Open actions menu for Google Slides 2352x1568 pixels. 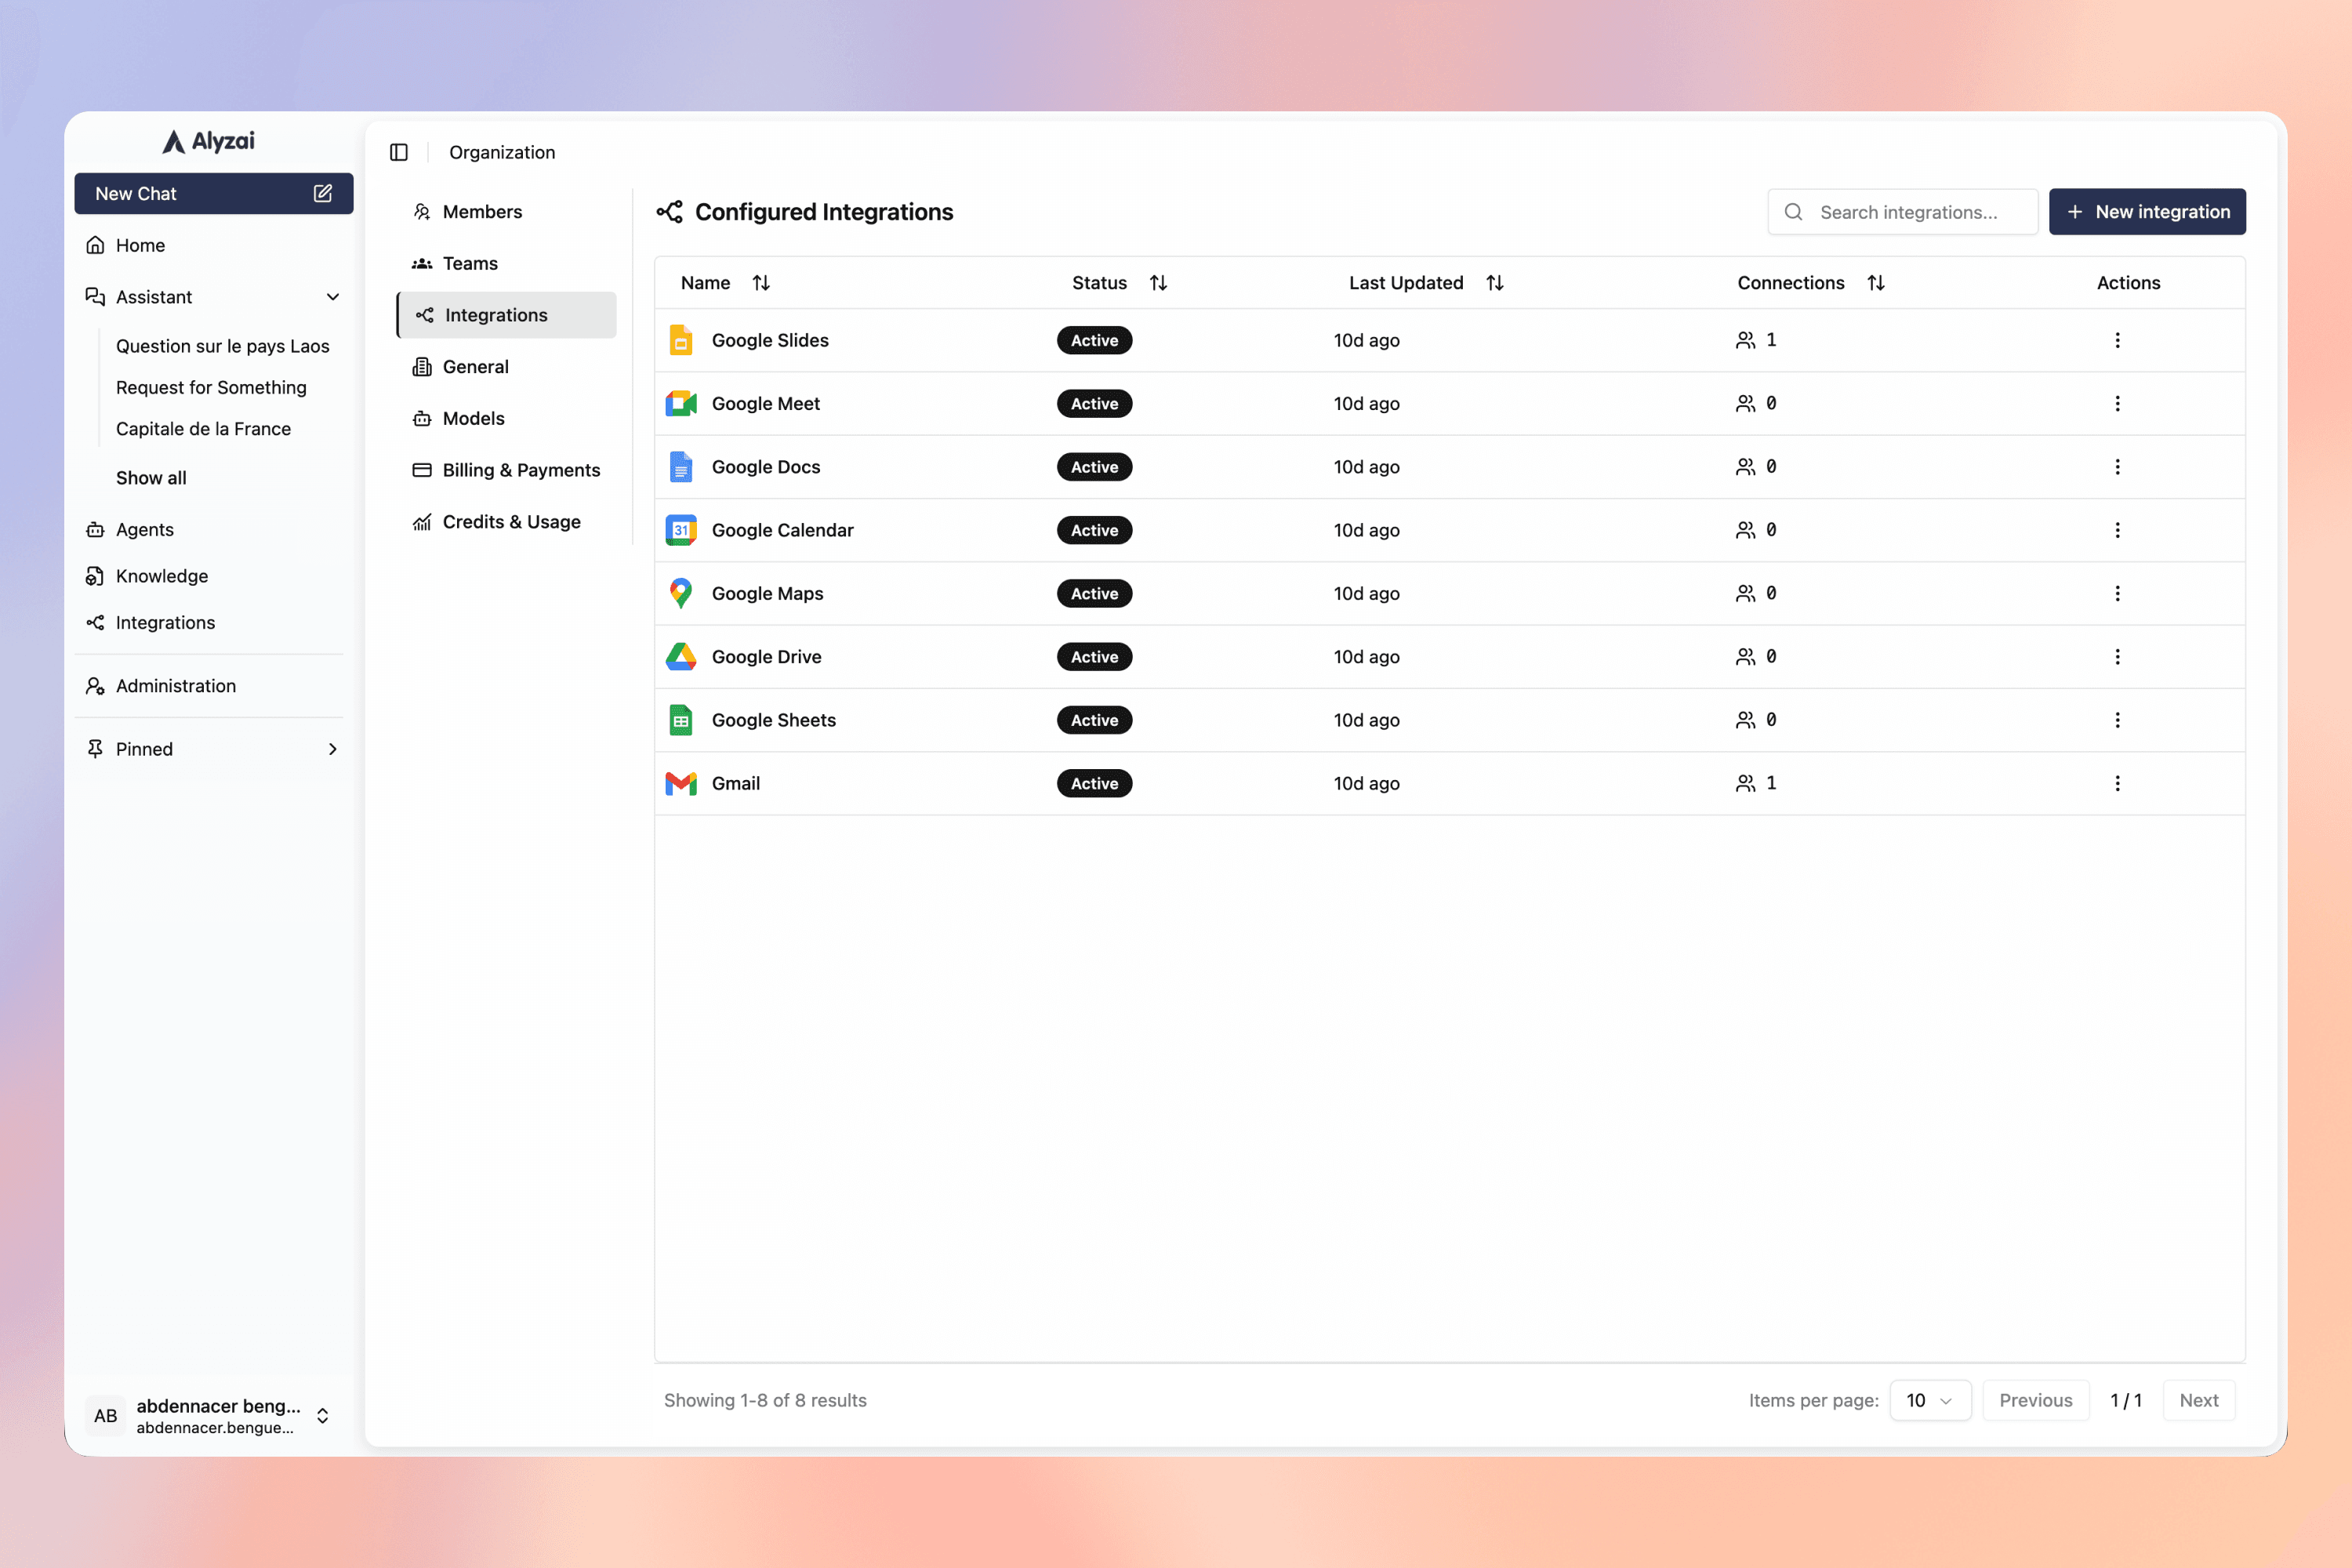(2117, 340)
